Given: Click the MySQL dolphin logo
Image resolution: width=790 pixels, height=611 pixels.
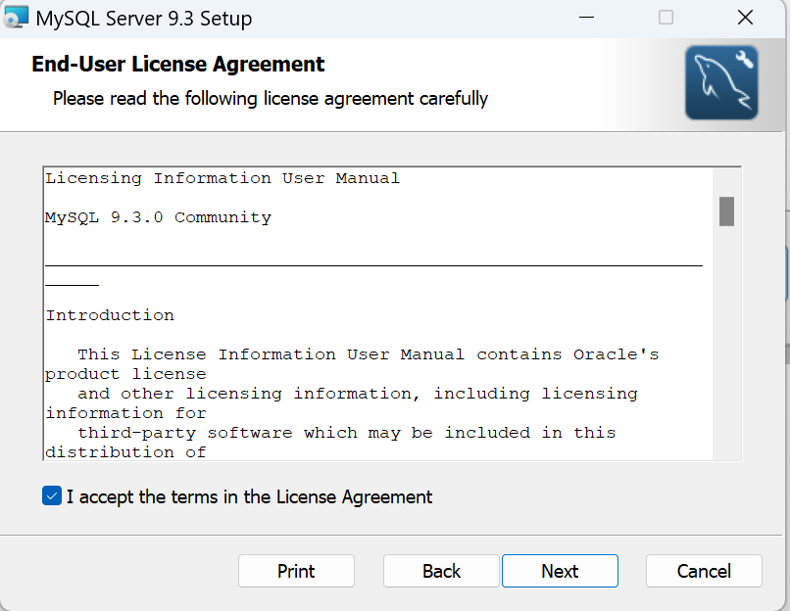Looking at the screenshot, I should coord(721,83).
